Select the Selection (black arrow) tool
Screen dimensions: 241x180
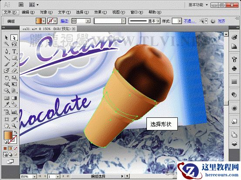pyautogui.click(x=6, y=37)
